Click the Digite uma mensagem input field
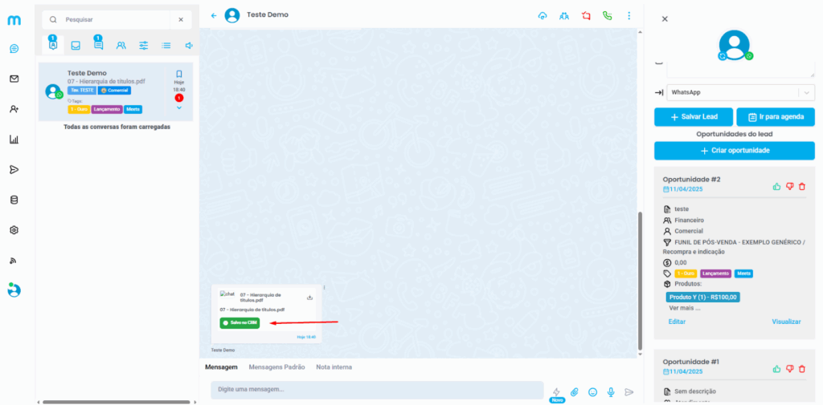Viewport: 823px width, 405px height. click(x=376, y=390)
